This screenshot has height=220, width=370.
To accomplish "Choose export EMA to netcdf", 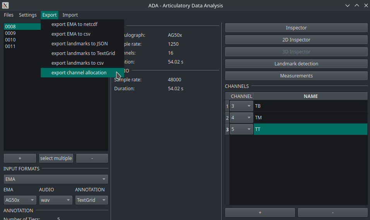I will tap(74, 24).
